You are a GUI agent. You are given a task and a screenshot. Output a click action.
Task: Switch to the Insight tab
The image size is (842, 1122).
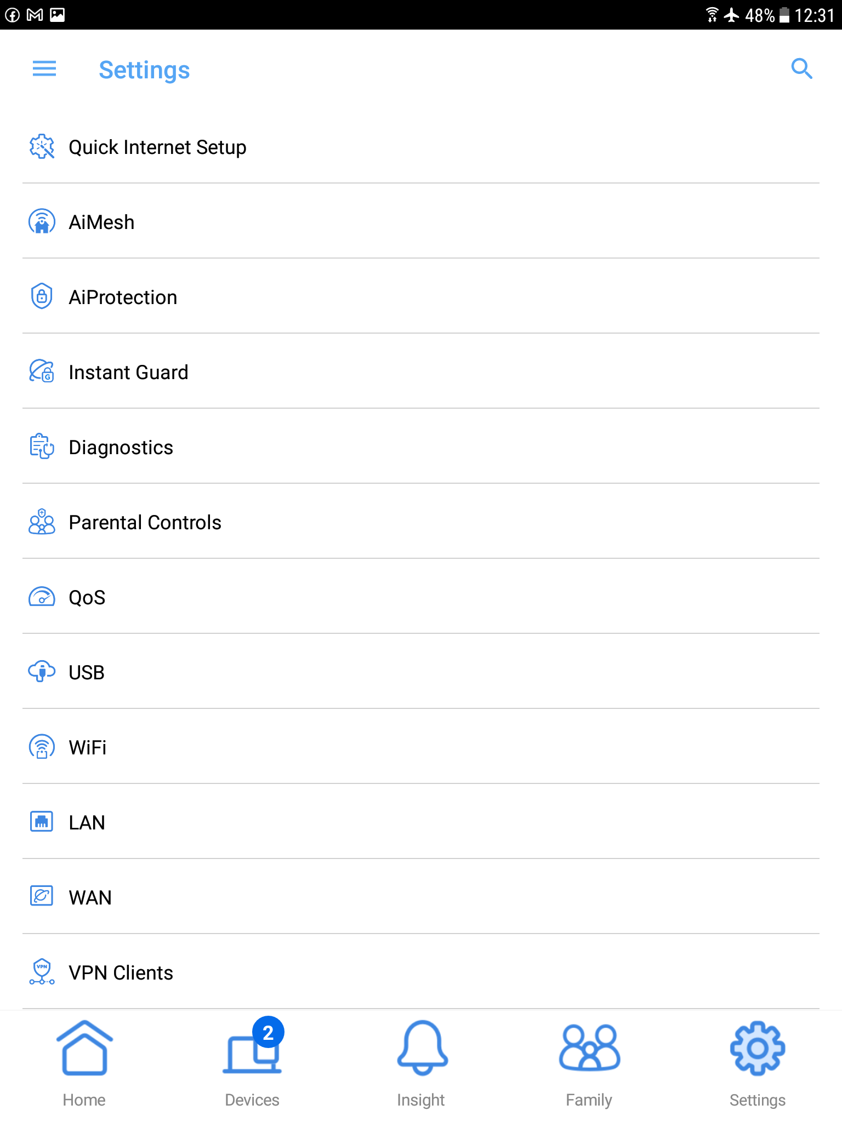[421, 1063]
